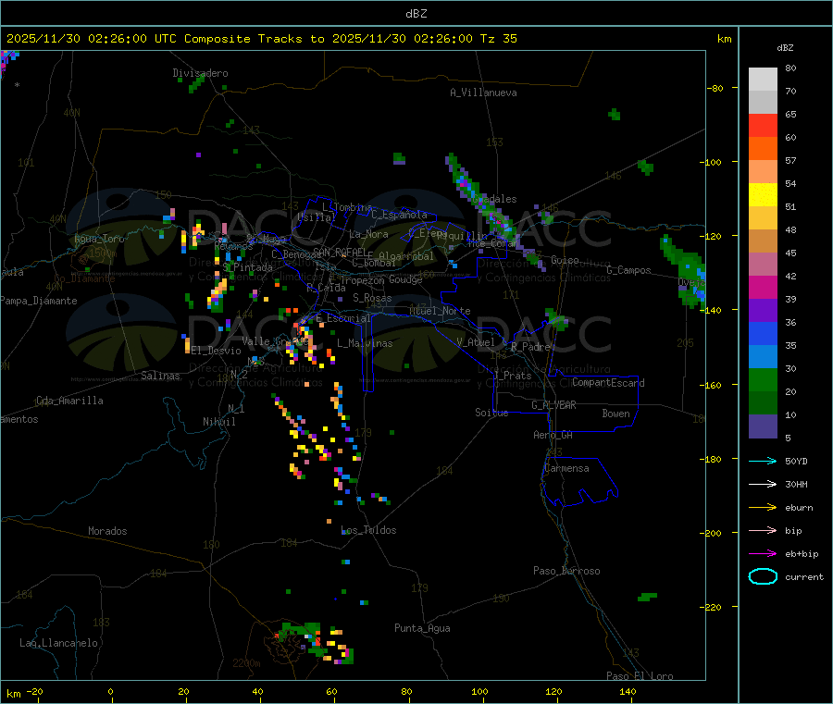
Task: Click the Los_Toldos map label
Action: point(368,530)
